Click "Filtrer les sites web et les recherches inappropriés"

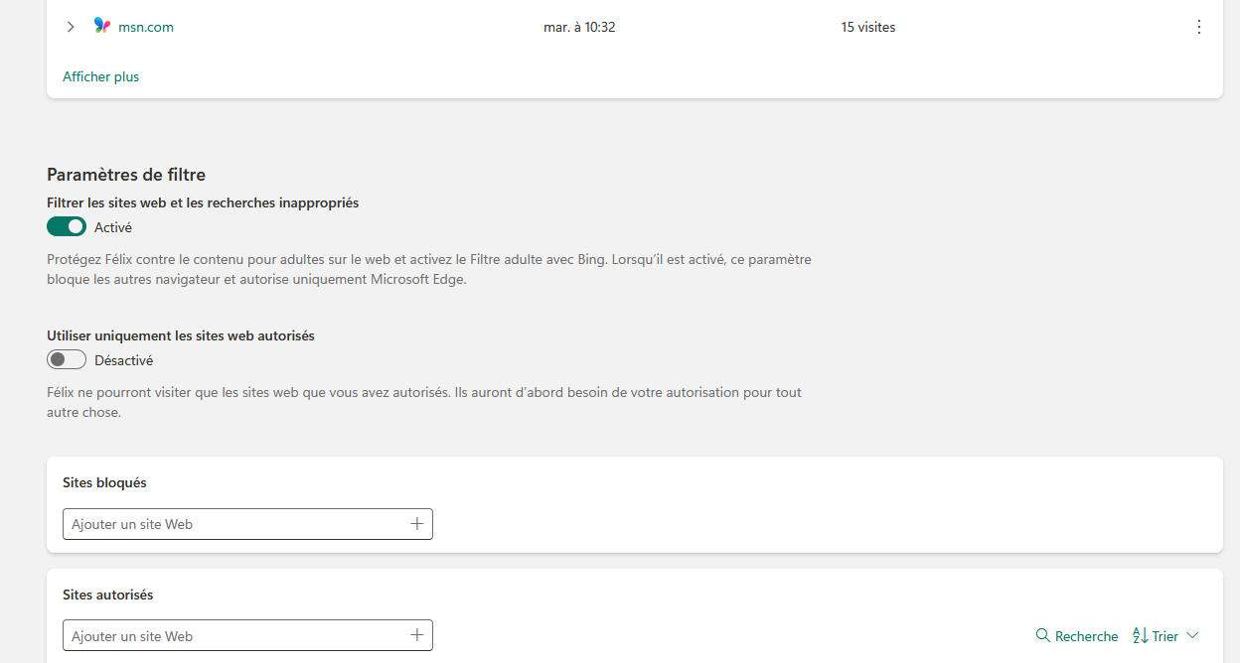[x=203, y=202]
